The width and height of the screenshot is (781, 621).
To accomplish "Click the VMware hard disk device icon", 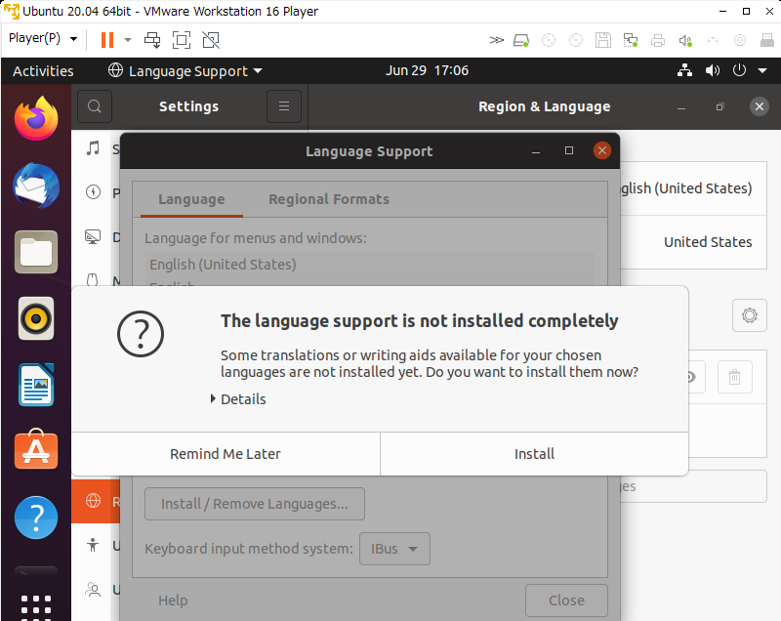I will [x=521, y=40].
